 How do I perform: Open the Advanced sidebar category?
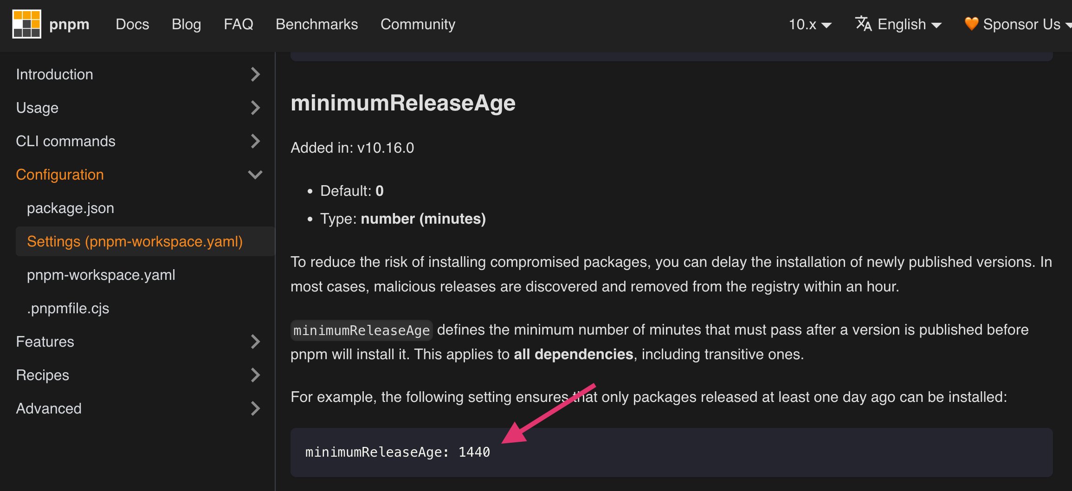[x=49, y=408]
